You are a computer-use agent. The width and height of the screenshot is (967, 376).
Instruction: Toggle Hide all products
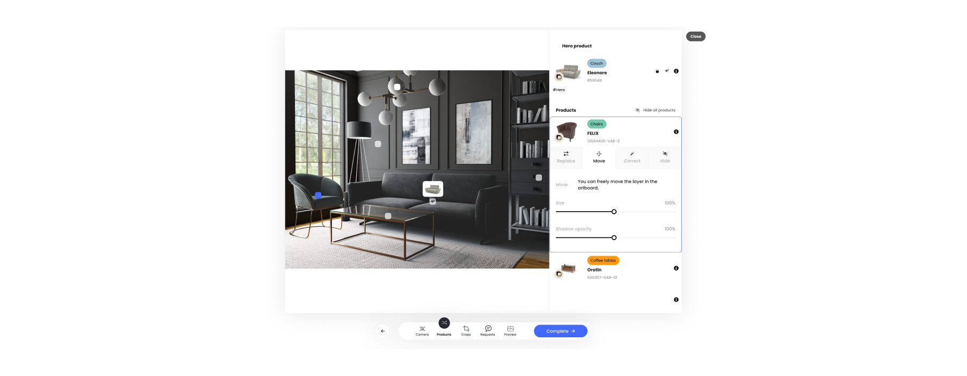pos(655,110)
